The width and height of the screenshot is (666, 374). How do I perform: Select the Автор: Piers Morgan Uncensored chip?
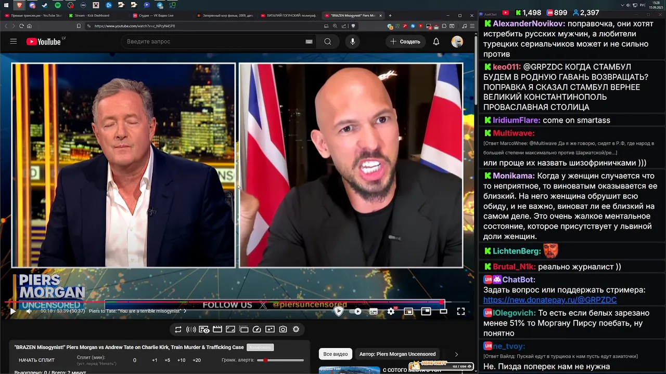pyautogui.click(x=398, y=354)
